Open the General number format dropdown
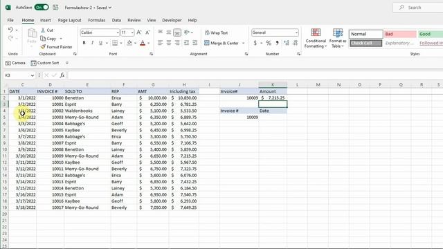Image resolution: width=443 pixels, height=249 pixels. (x=296, y=33)
